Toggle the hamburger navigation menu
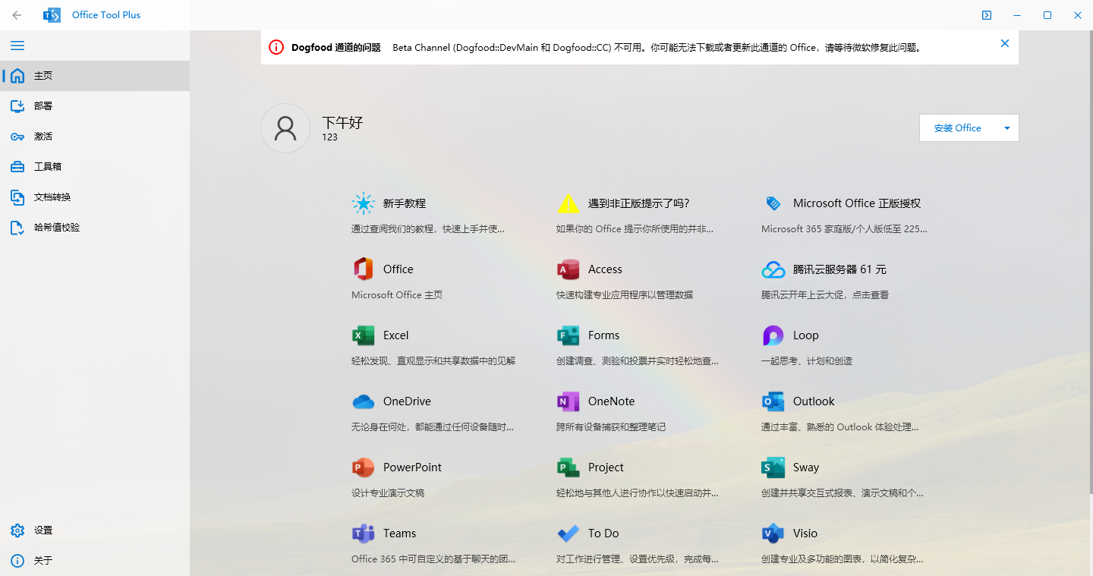1093x576 pixels. click(17, 46)
